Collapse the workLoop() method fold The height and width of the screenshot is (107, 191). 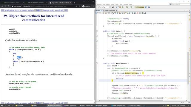tap(97, 63)
